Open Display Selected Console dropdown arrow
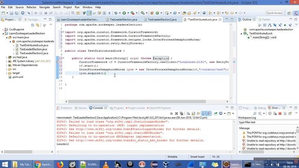The width and height of the screenshot is (299, 168). [x=225, y=113]
